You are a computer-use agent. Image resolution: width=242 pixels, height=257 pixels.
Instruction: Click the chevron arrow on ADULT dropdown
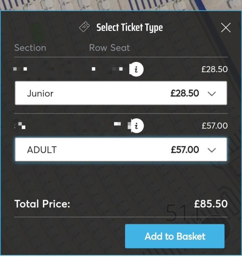point(212,150)
